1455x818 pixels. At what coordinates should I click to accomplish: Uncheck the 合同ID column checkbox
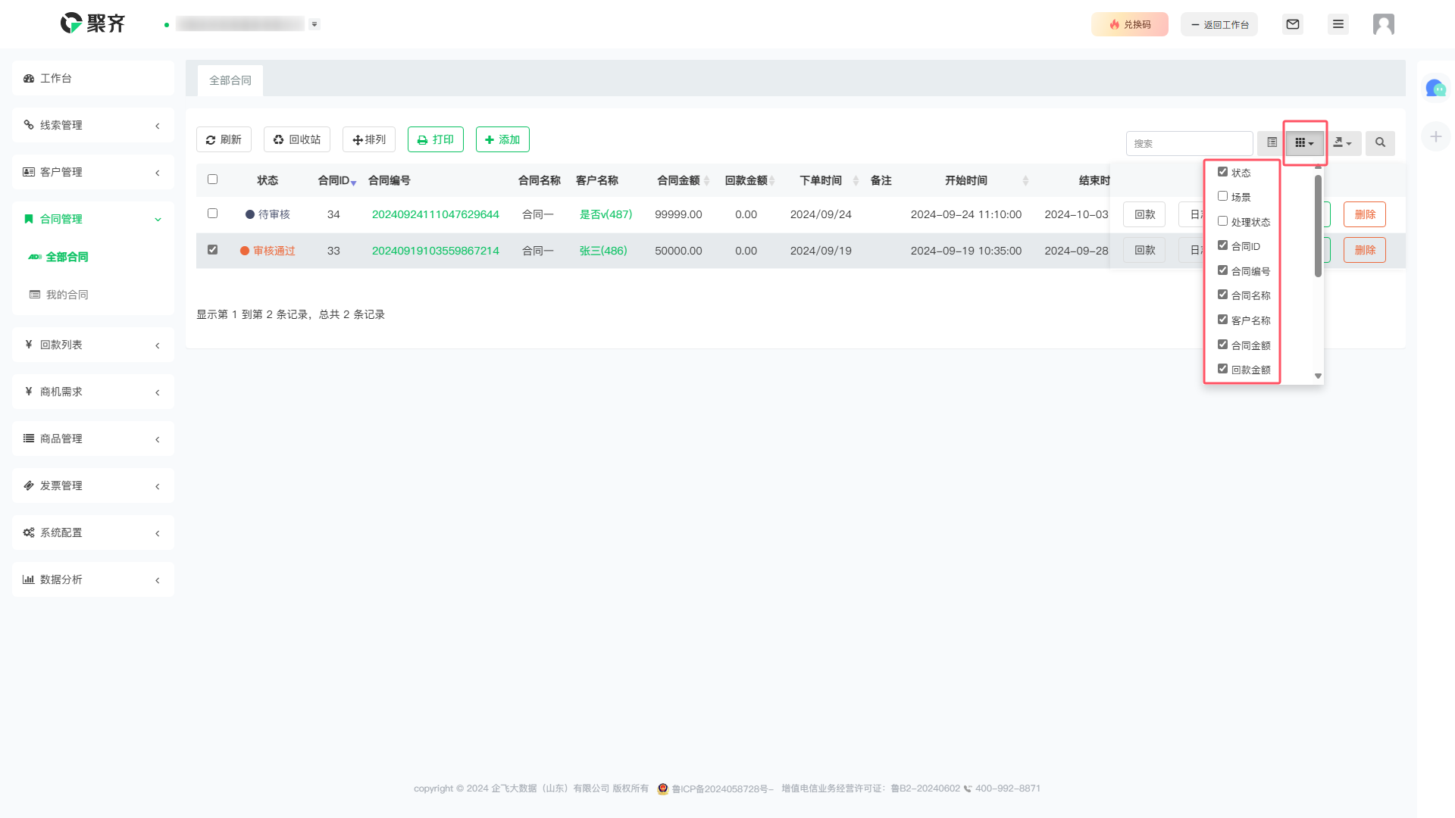pyautogui.click(x=1222, y=245)
